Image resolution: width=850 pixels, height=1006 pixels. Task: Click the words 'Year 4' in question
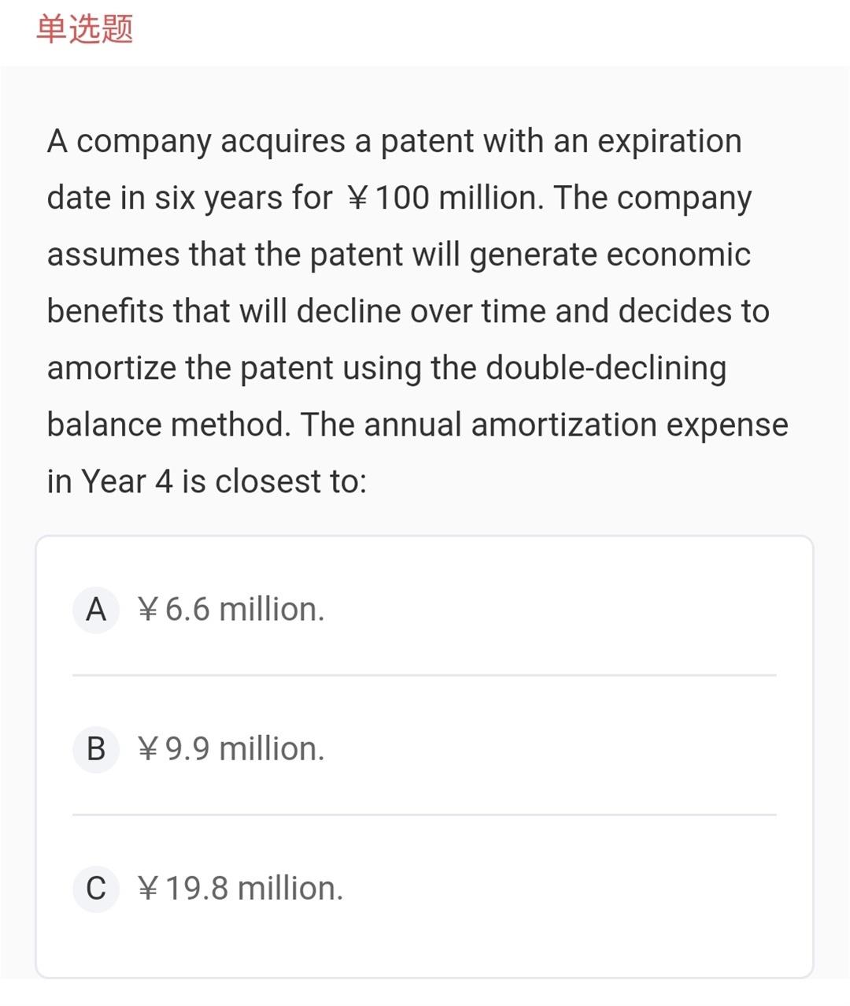(x=127, y=481)
